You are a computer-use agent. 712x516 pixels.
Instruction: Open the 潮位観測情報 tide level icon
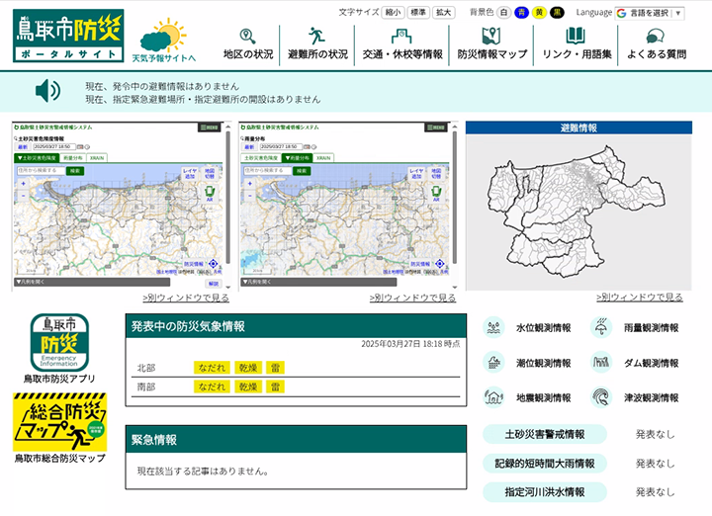click(493, 363)
